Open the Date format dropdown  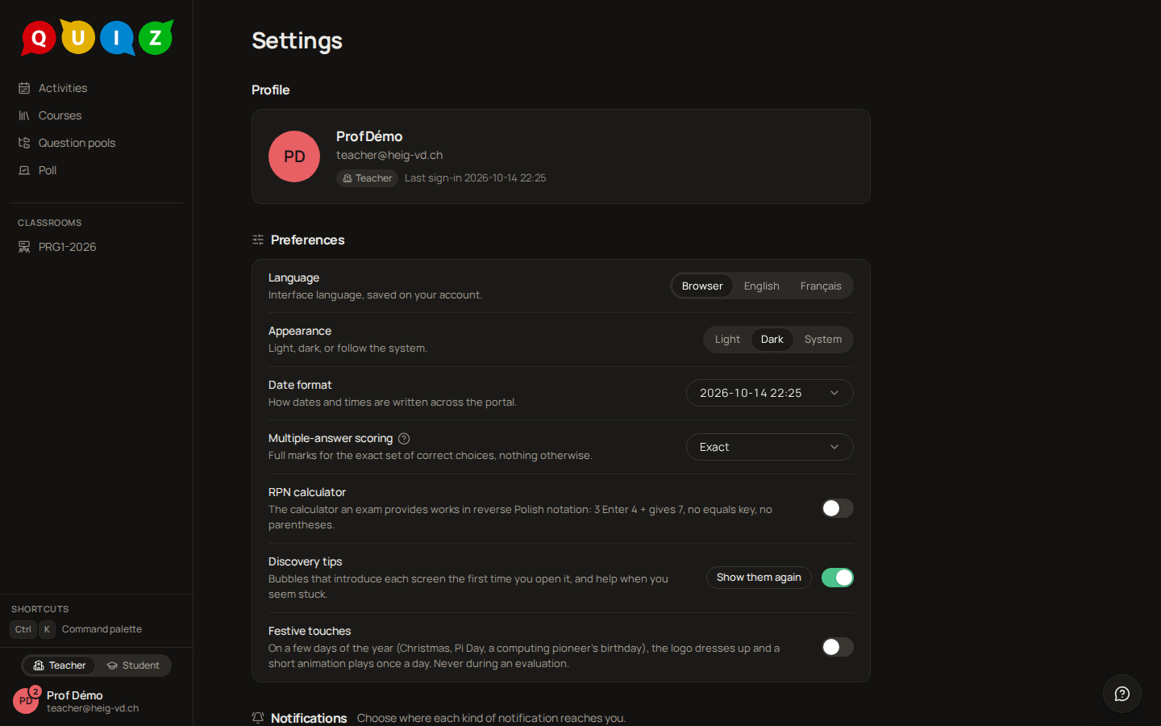click(x=770, y=393)
